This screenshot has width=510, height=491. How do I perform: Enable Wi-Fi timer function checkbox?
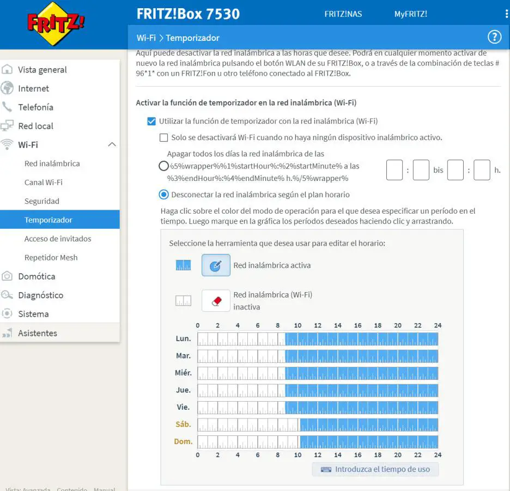[151, 121]
